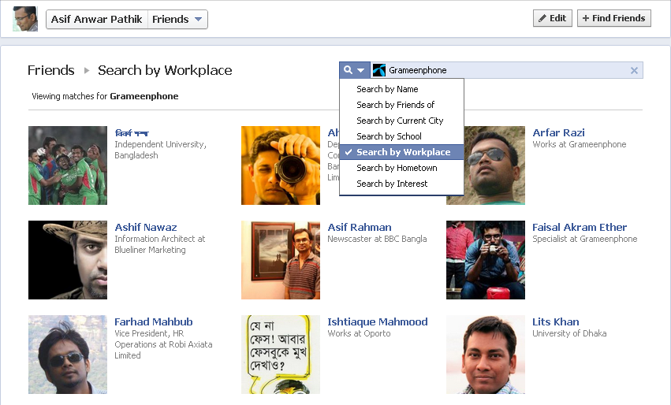Choose Search by Name option
The image size is (671, 405).
coord(401,89)
